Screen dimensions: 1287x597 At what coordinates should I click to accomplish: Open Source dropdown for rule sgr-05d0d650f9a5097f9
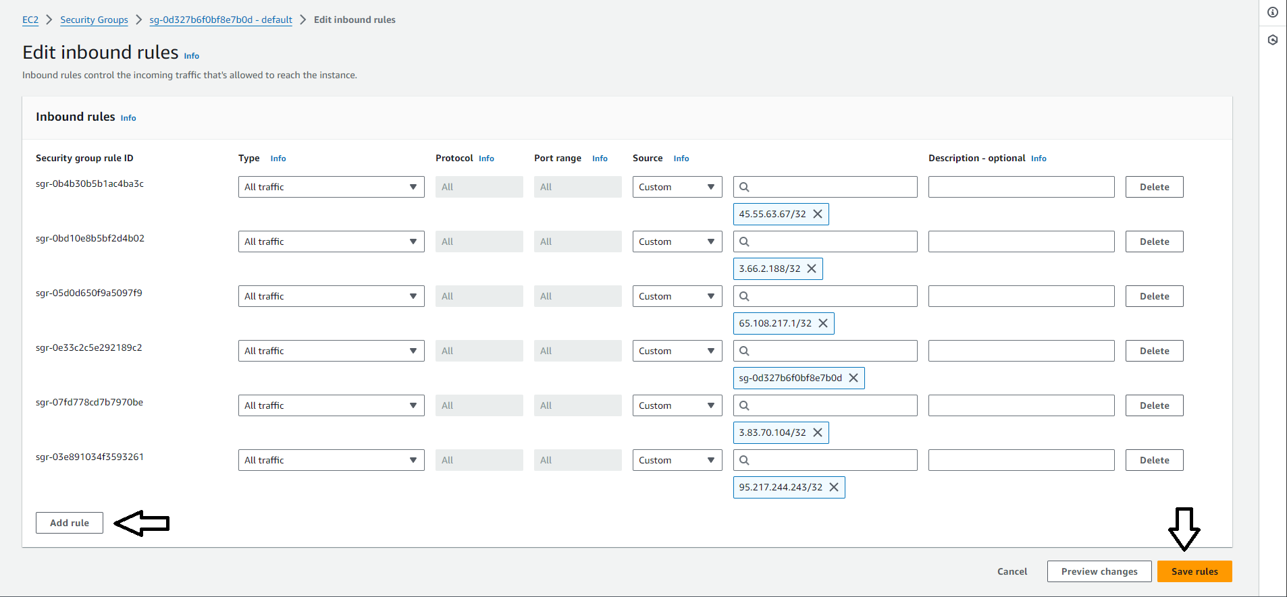click(x=677, y=296)
